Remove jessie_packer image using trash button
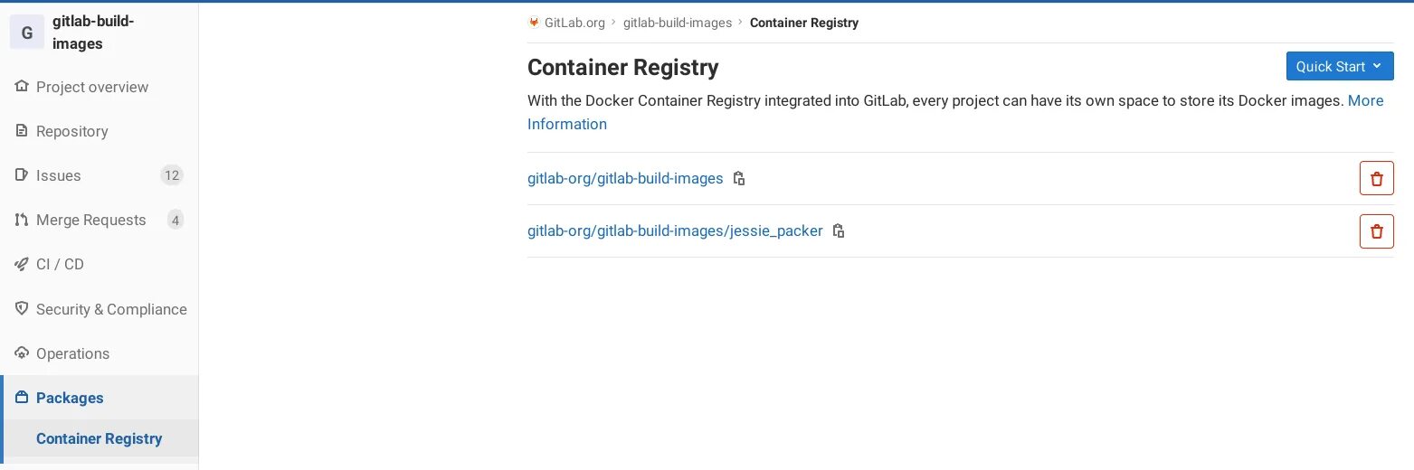1414x470 pixels. click(1377, 231)
